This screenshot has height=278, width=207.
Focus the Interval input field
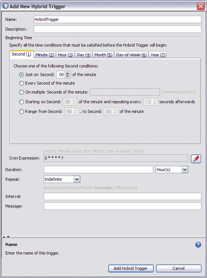pos(123,197)
